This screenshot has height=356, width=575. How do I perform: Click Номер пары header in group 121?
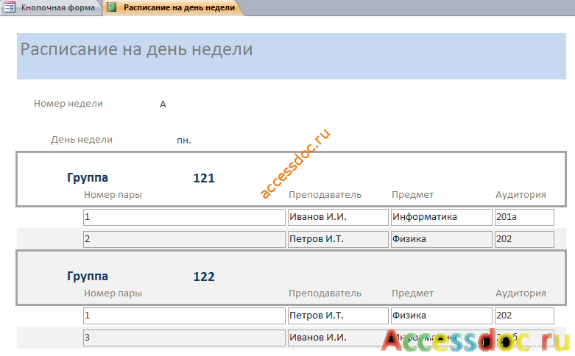coord(113,195)
